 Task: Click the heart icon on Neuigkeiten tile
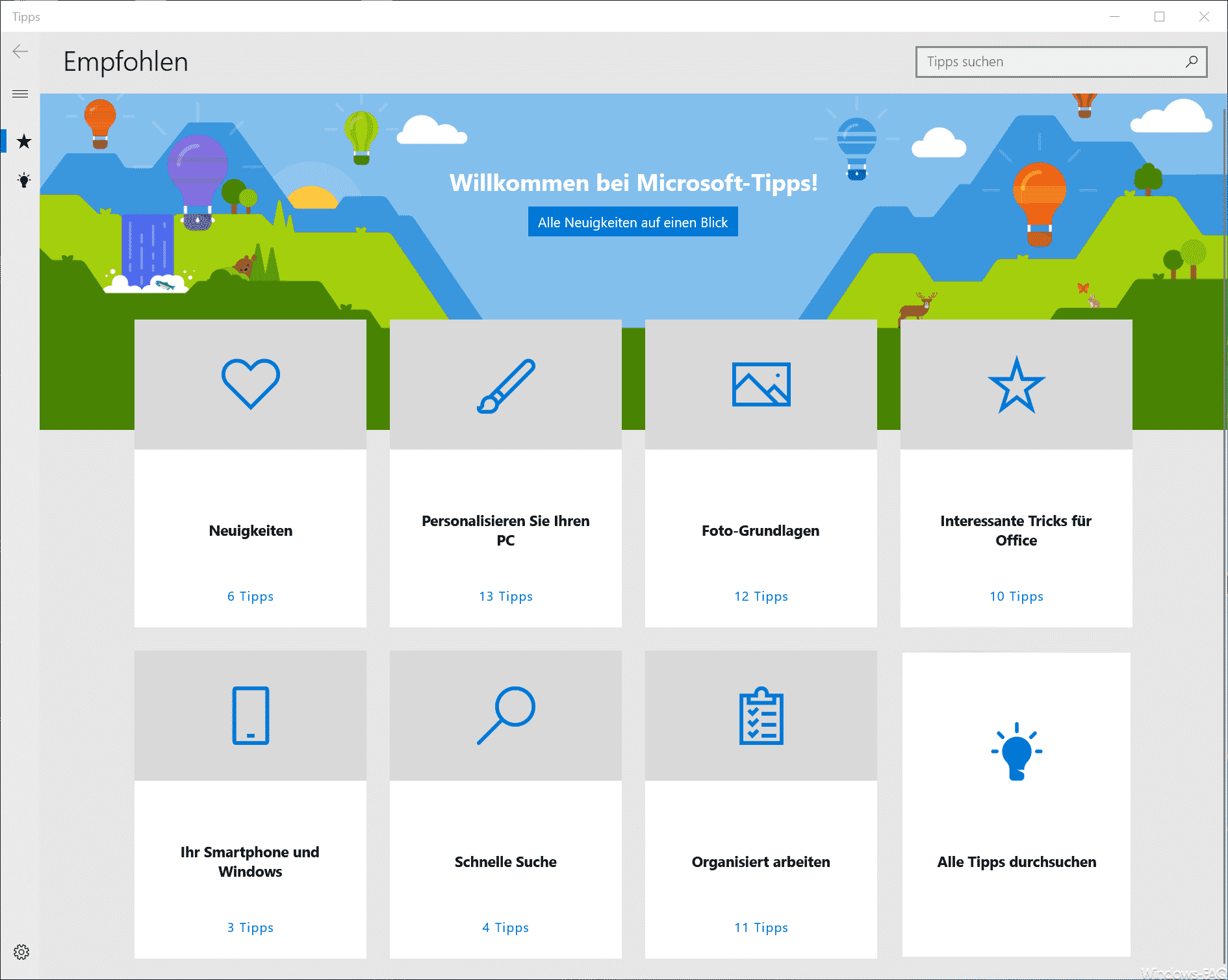(250, 384)
